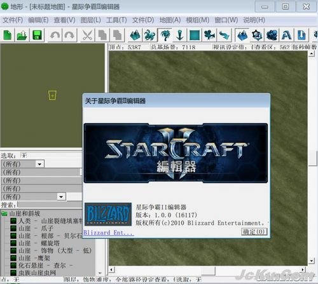Screen dimensions: 318x284
Task: Select tree item 山崖 - 螺旋塔
Action: coord(39,243)
